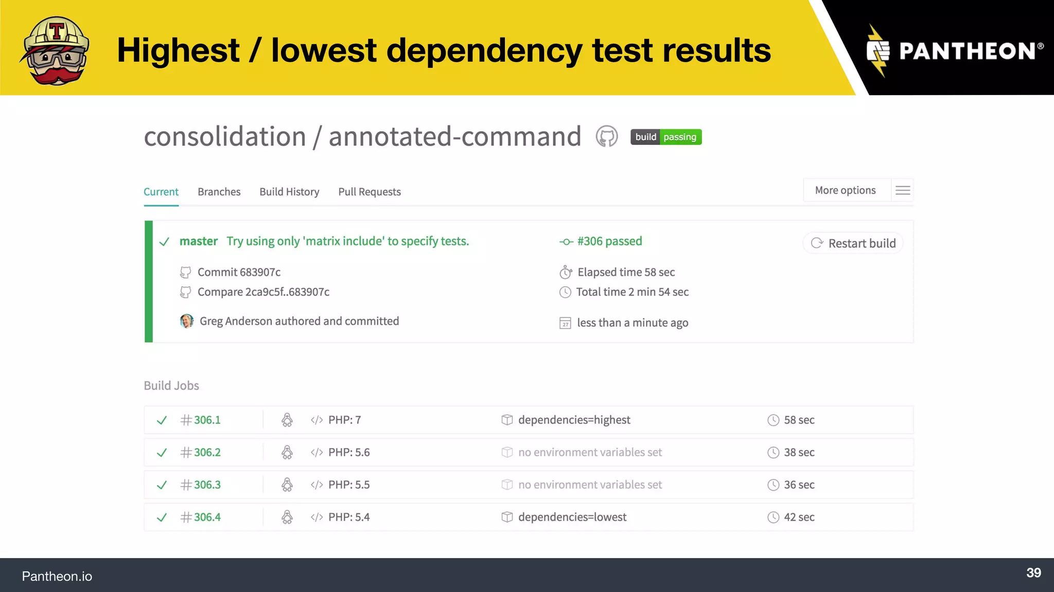Open Compare 2ca9c5f..683907c link
Viewport: 1054px width, 592px height.
[263, 292]
